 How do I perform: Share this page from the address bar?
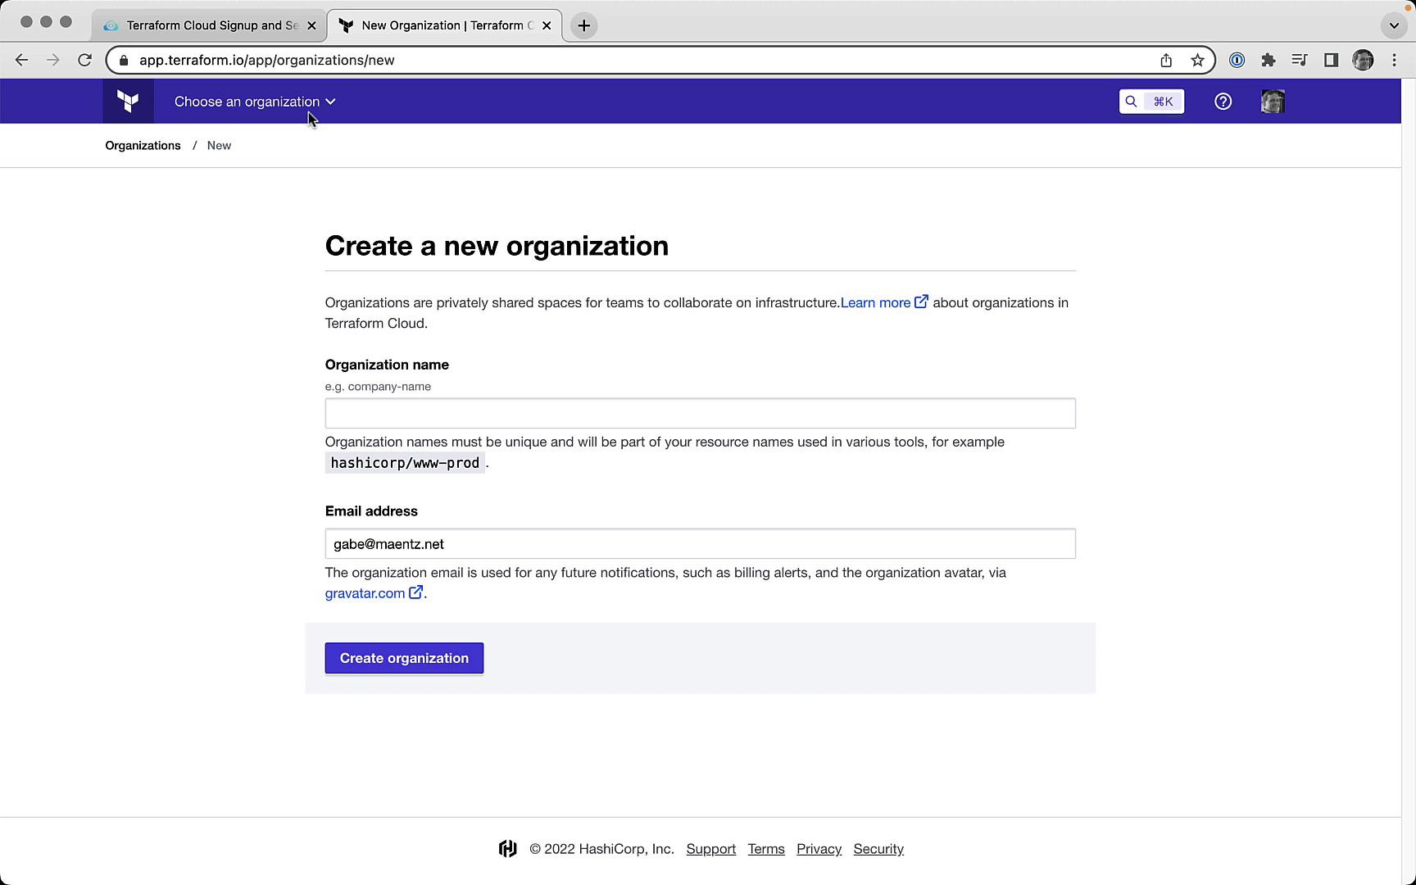coord(1166,60)
